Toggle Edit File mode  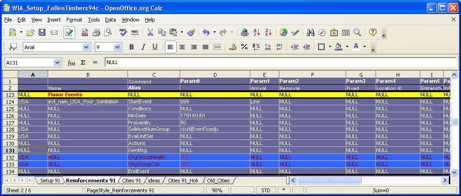point(69,33)
